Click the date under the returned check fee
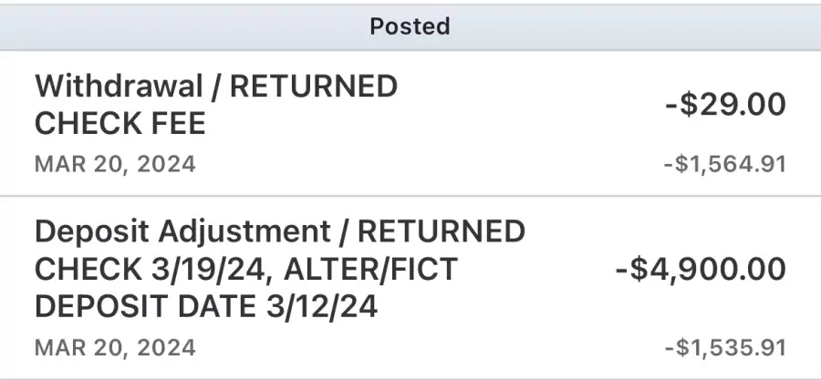The height and width of the screenshot is (380, 821). coord(115,164)
